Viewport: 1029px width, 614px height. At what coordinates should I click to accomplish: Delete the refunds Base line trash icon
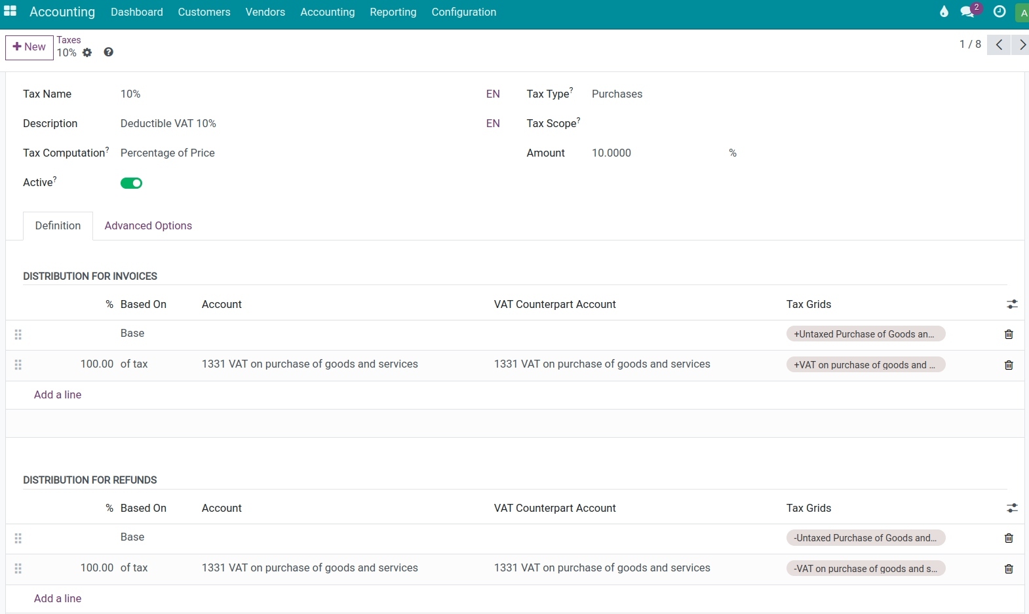1009,538
